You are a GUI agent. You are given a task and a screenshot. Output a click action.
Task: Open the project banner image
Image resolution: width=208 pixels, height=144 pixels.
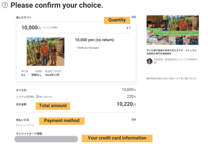coord(173,30)
